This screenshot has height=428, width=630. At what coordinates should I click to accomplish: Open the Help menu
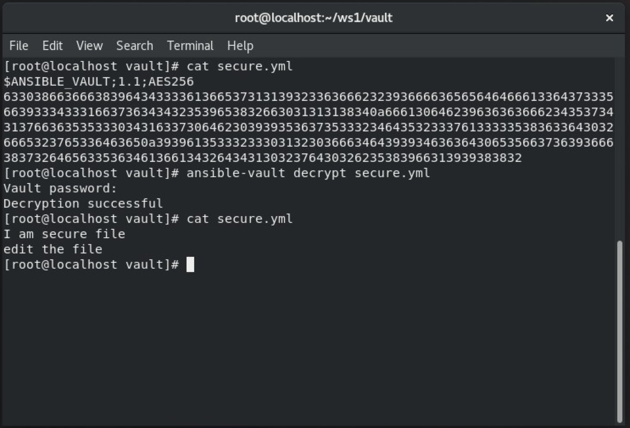pos(240,45)
